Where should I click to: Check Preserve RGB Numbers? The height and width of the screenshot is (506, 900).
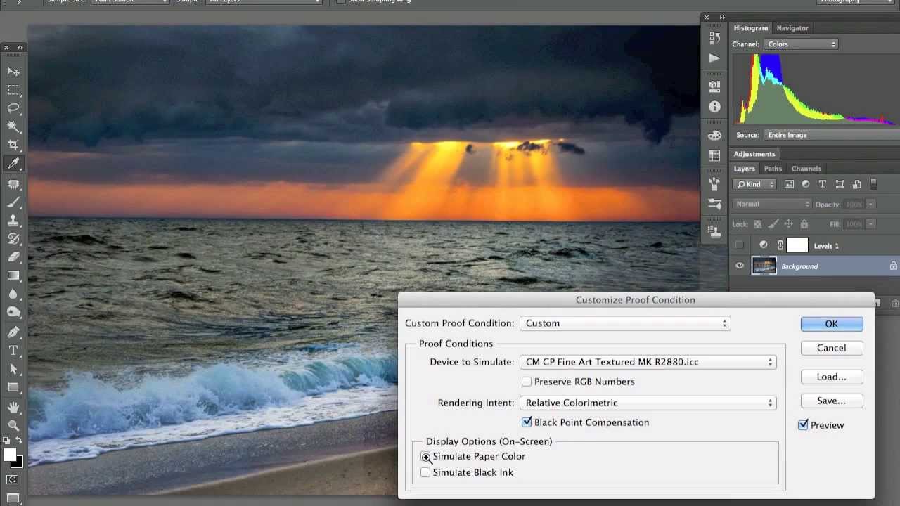pos(527,382)
